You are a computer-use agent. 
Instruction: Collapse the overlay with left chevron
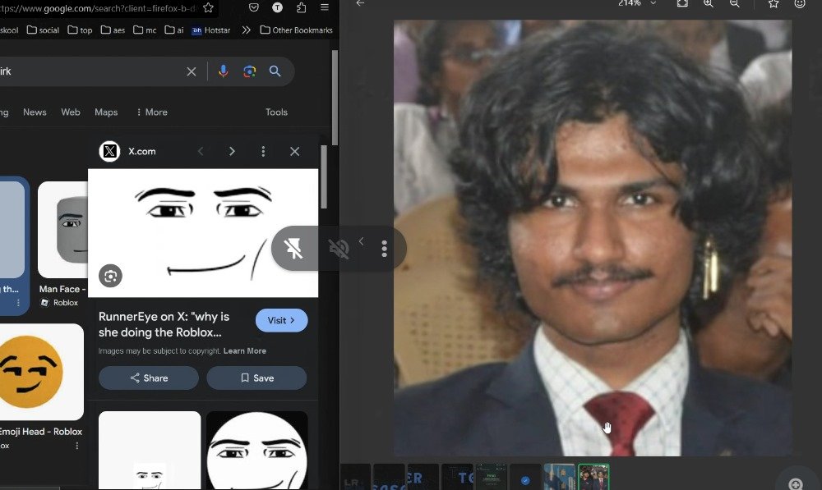pyautogui.click(x=361, y=241)
